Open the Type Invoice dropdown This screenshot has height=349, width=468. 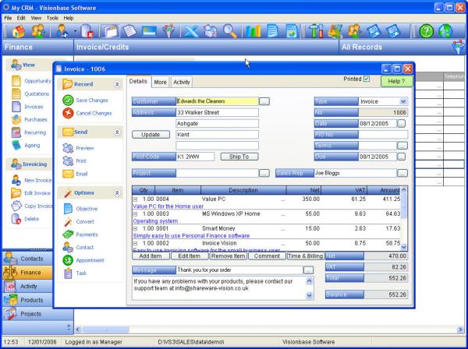tap(403, 101)
